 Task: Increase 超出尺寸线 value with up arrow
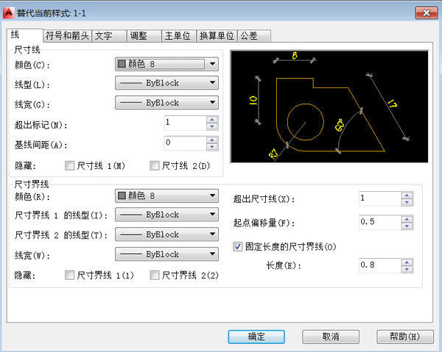(406, 195)
